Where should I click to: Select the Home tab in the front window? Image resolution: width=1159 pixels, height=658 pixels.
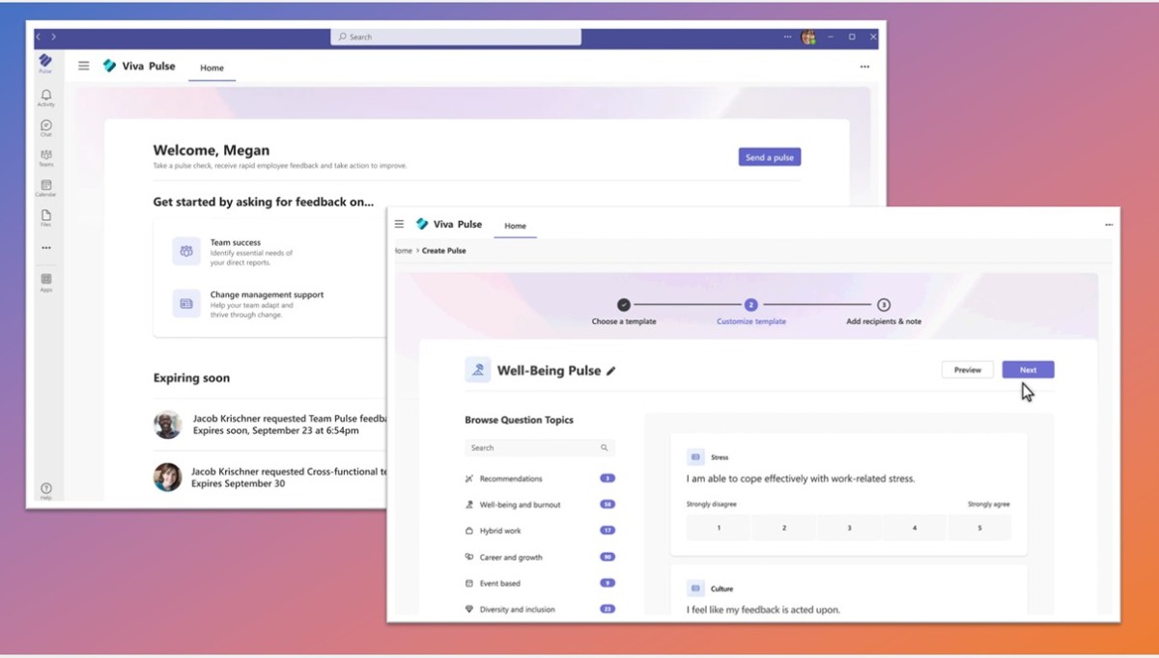516,226
